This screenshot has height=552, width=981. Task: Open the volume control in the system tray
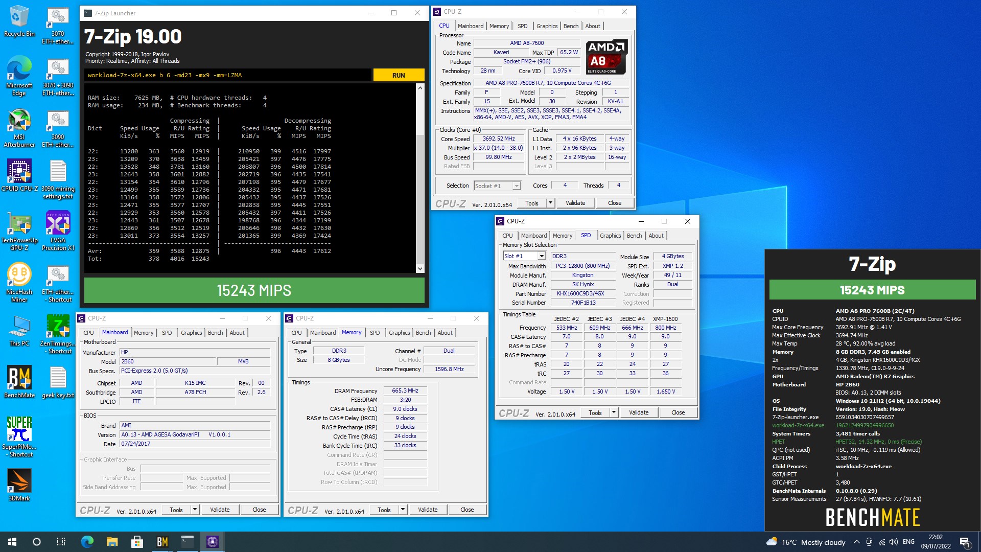pyautogui.click(x=893, y=542)
